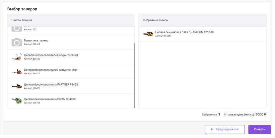Click the PIRAN CS4990 chainsaw thumbnail
Viewport: 275px width, 138px height.
(x=17, y=101)
